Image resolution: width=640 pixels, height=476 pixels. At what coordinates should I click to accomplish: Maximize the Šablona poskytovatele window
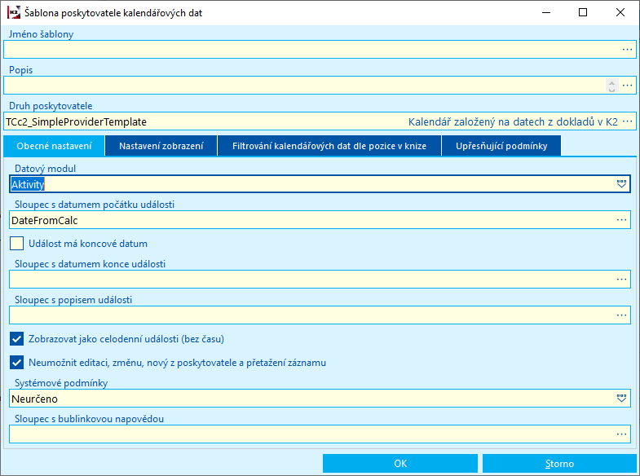click(x=583, y=13)
